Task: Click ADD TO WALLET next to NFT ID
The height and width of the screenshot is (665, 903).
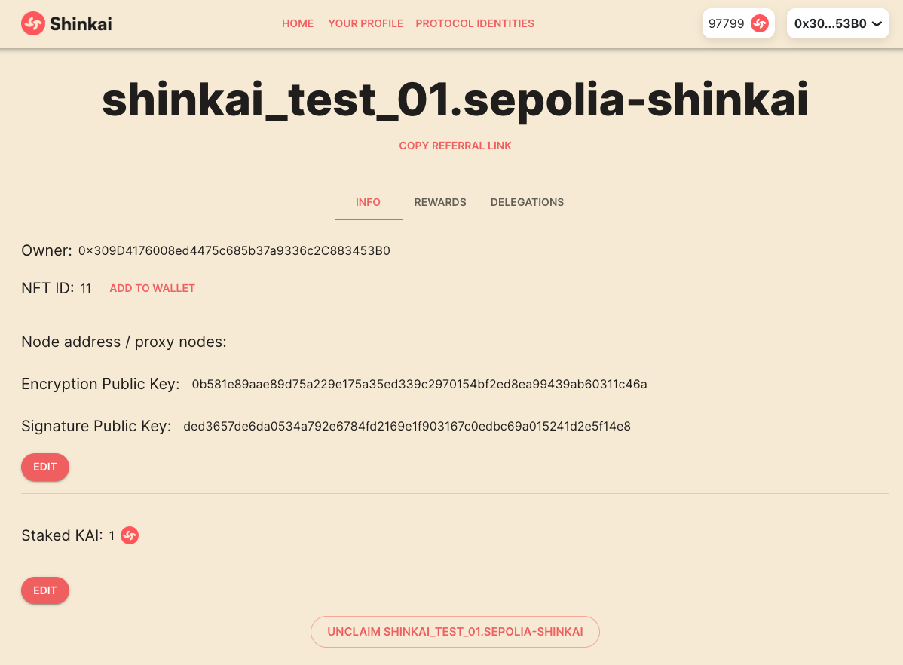Action: pyautogui.click(x=152, y=288)
